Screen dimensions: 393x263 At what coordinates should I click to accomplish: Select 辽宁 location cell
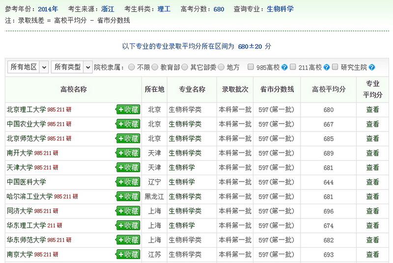click(154, 182)
